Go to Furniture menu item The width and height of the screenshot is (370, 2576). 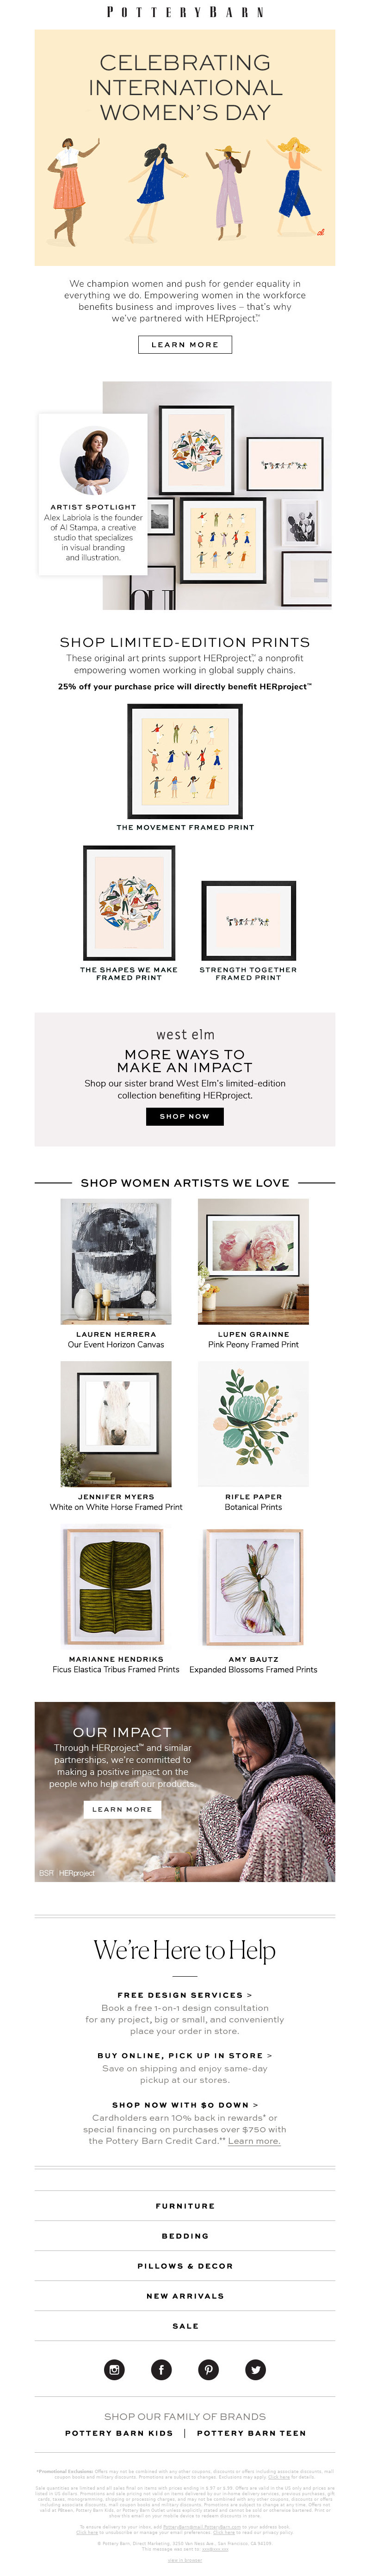click(x=185, y=2206)
